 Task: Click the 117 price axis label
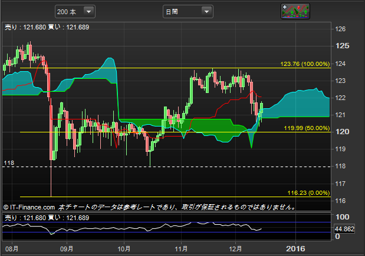[340, 184]
